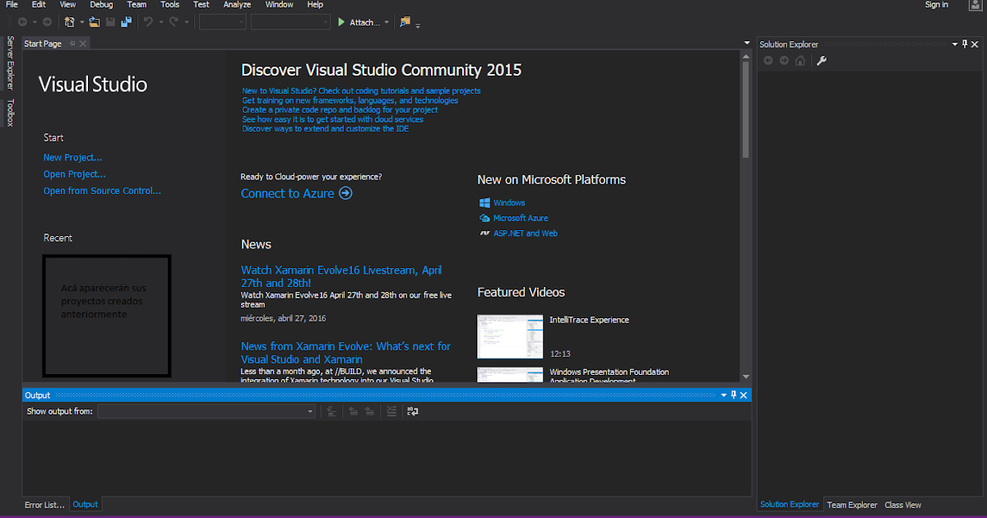Toggle auto-hide pin on the Output window
This screenshot has height=518, width=987.
tap(733, 395)
